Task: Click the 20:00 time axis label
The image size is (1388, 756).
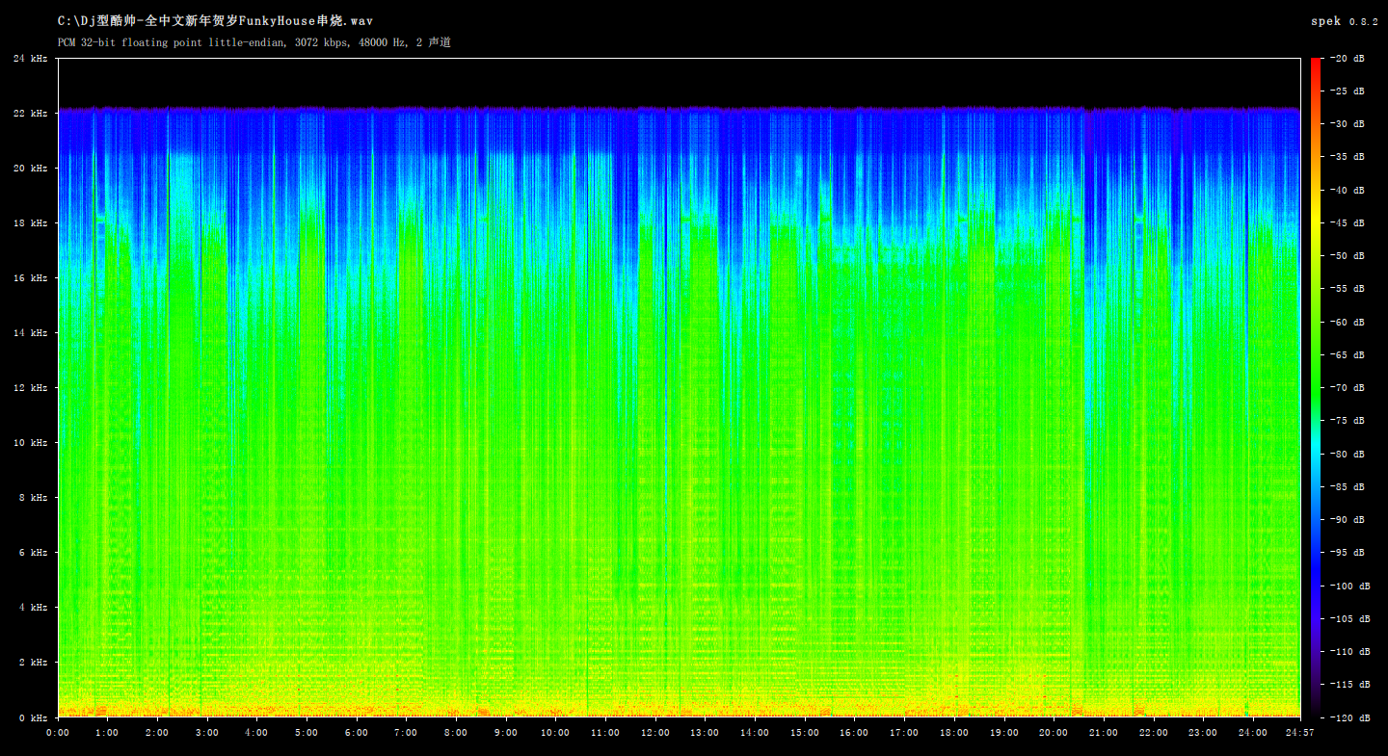Action: 1054,733
